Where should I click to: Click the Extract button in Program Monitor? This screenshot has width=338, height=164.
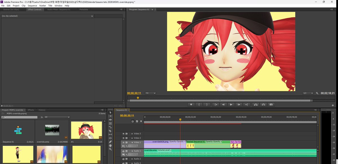[263, 104]
